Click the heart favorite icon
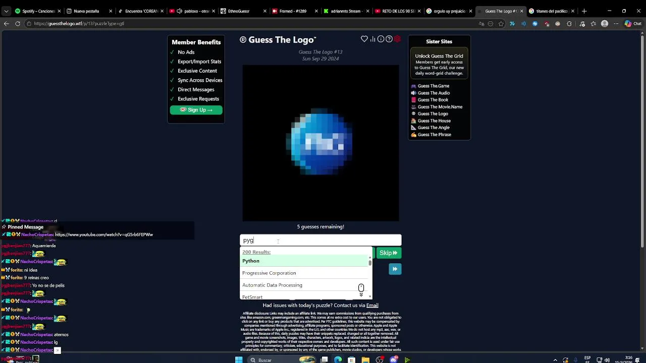The width and height of the screenshot is (646, 363). [x=364, y=39]
